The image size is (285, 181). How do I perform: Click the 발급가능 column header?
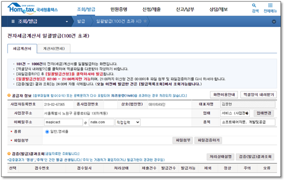(188, 168)
